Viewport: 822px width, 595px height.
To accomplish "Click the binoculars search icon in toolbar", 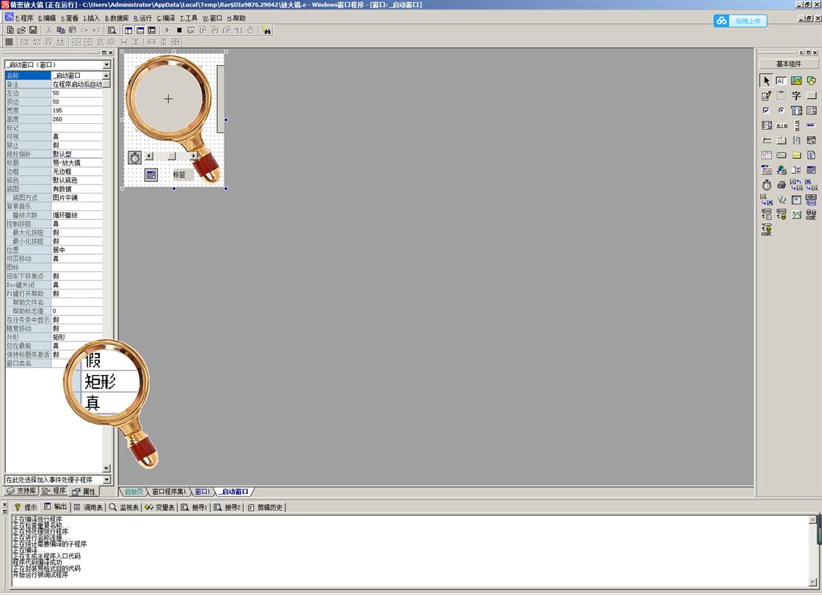I will (266, 30).
